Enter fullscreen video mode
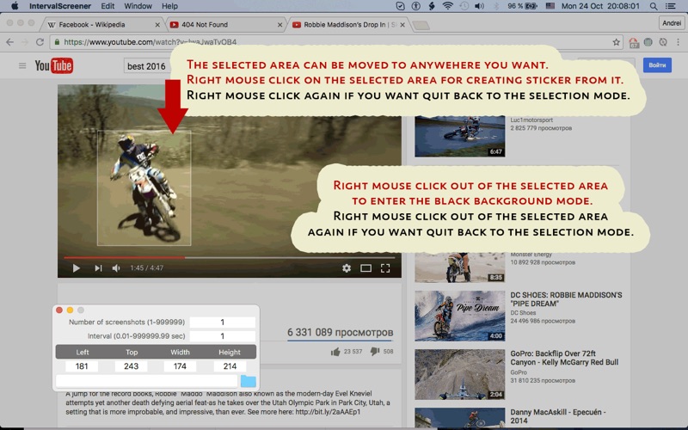Screen dimensions: 688x430 (x=385, y=268)
